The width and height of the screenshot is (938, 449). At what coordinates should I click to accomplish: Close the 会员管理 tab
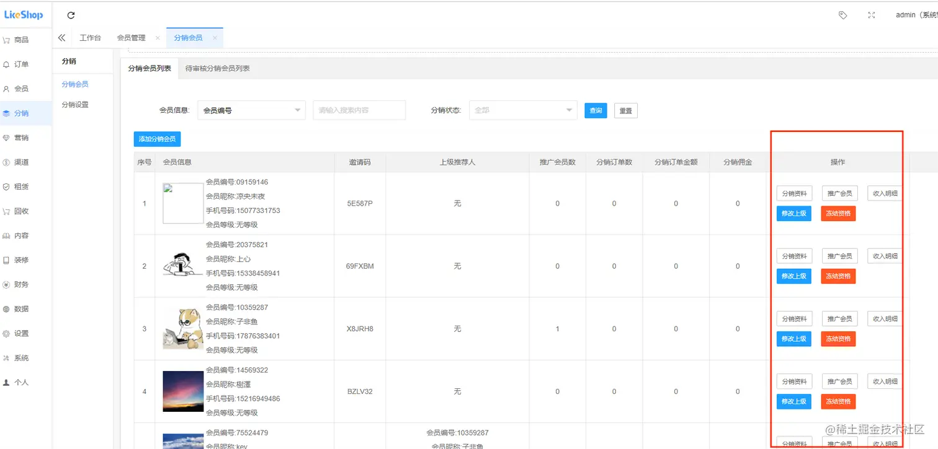pos(158,38)
